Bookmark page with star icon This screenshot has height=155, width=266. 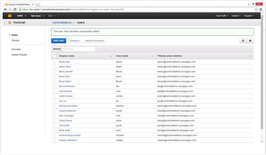pos(256,10)
